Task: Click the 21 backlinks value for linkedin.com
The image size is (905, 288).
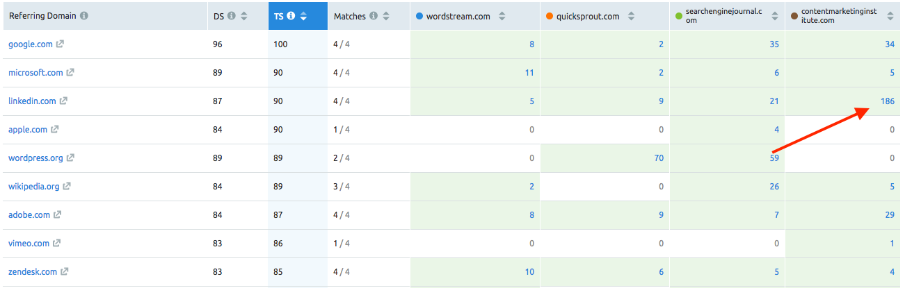Action: point(774,101)
